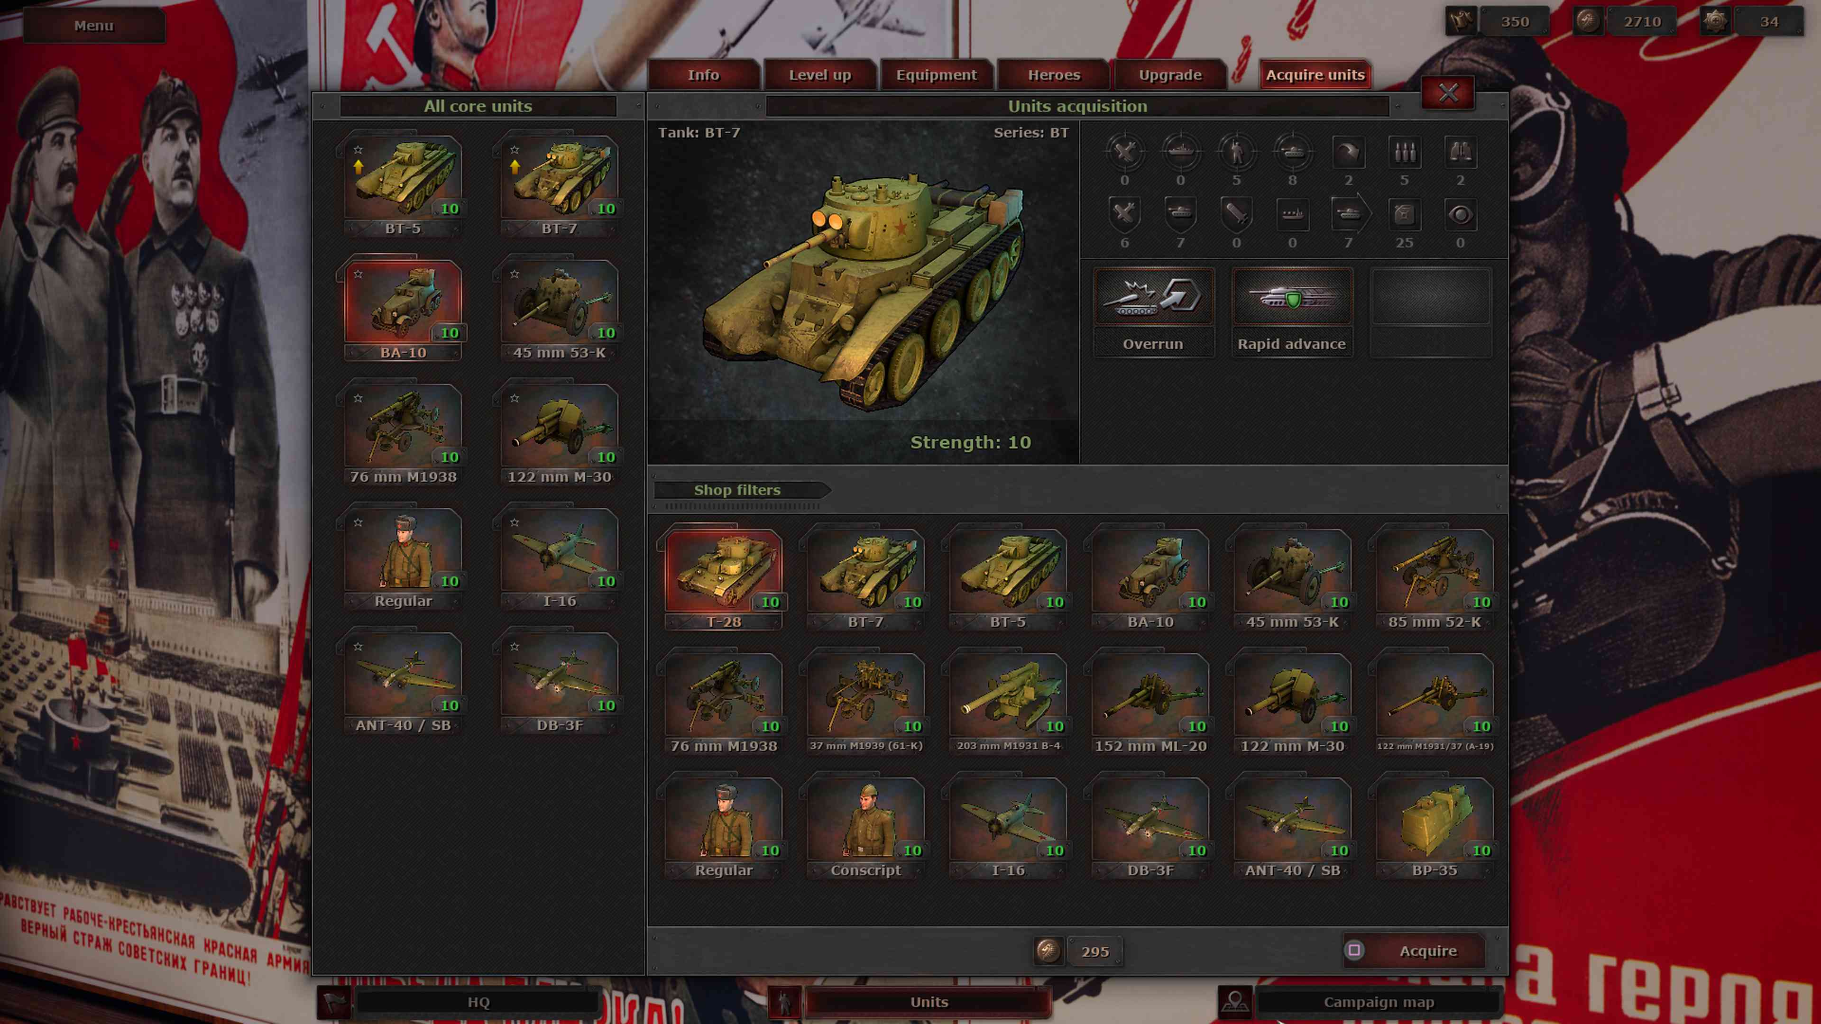Select the Rapid advance ability icon
The height and width of the screenshot is (1024, 1821).
(x=1291, y=297)
